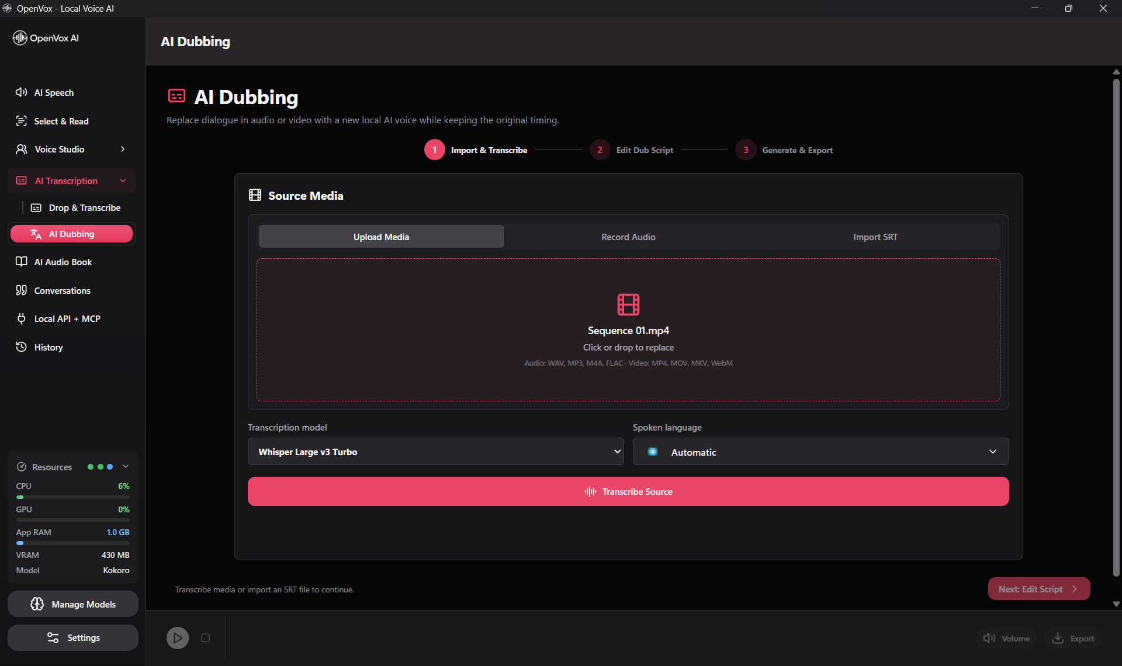
Task: Select the AI Transcription menu entry
Action: tap(72, 181)
